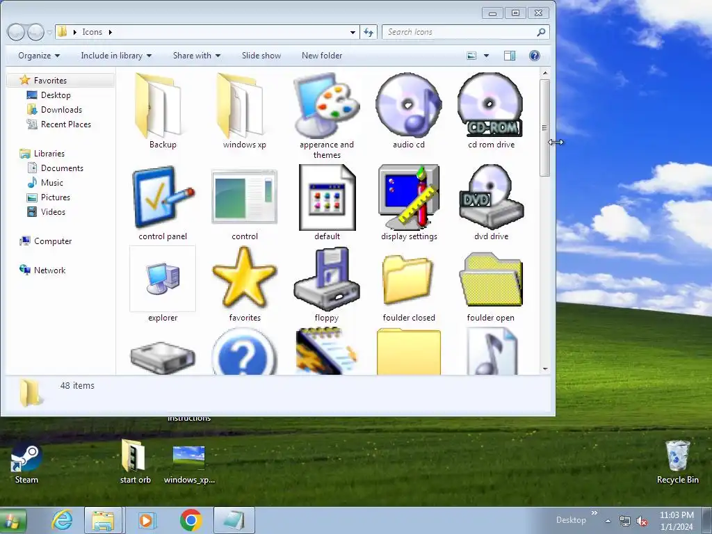
Task: Select windows_xp image on the desktop
Action: [189, 465]
